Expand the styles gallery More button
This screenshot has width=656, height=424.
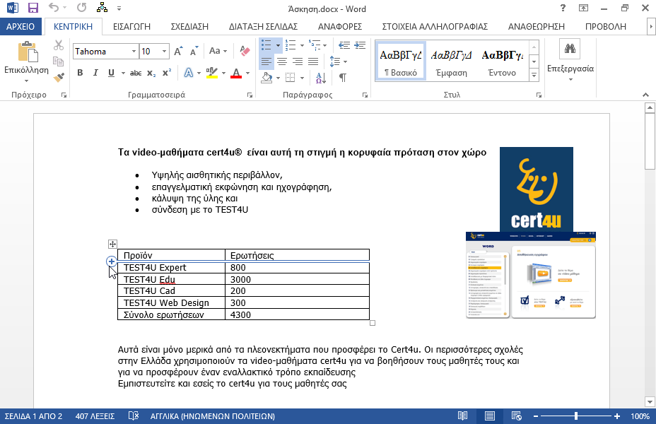534,76
